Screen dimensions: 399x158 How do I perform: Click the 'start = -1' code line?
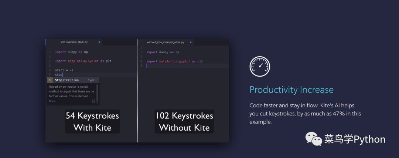(x=64, y=70)
